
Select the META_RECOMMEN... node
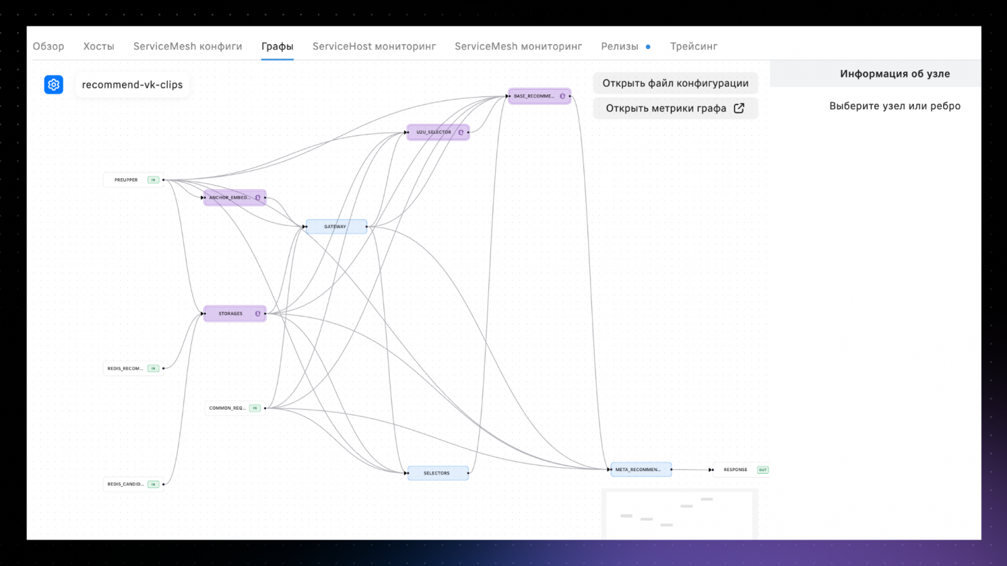(x=641, y=470)
